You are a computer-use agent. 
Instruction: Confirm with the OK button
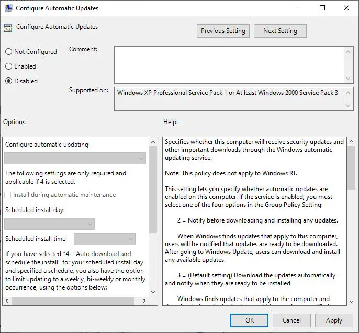pyautogui.click(x=249, y=320)
